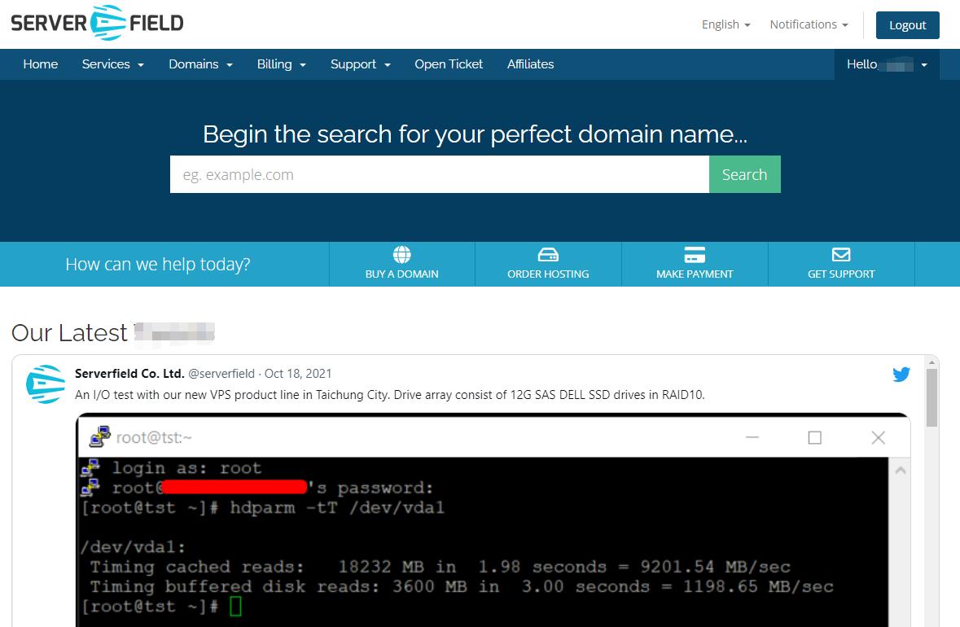Click the domain search input field
This screenshot has height=627, width=960.
click(440, 174)
